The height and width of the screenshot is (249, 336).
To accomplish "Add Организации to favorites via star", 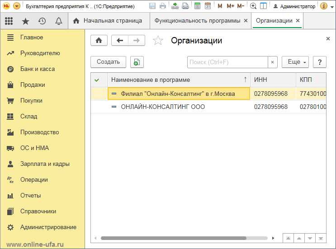I will [x=158, y=40].
